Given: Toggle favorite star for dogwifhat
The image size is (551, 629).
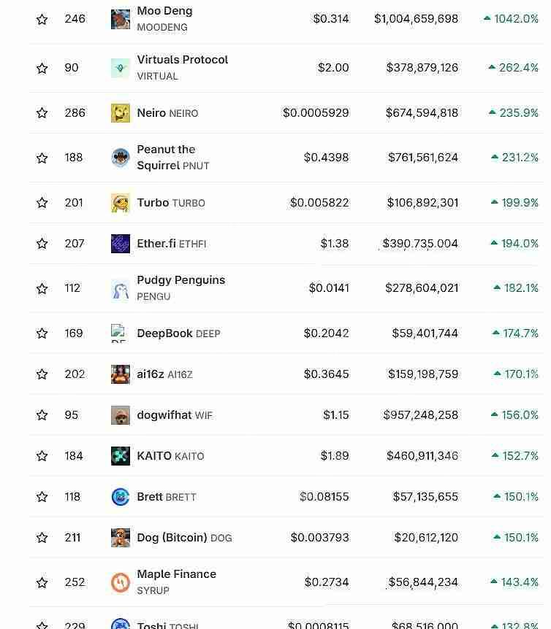Looking at the screenshot, I should pyautogui.click(x=42, y=415).
